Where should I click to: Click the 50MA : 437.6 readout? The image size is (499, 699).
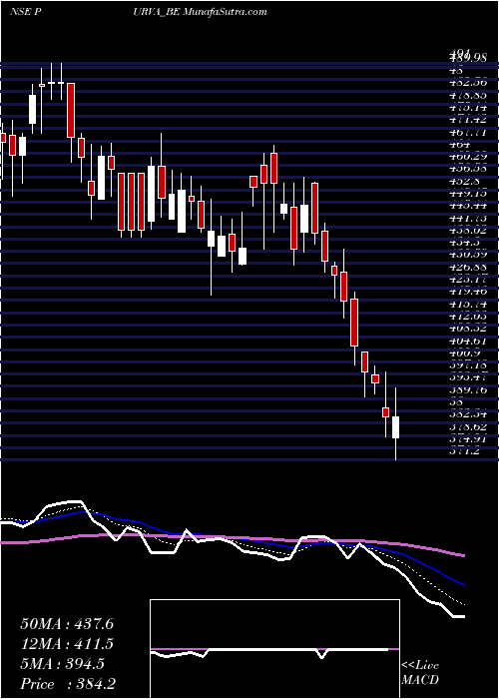pos(67,624)
